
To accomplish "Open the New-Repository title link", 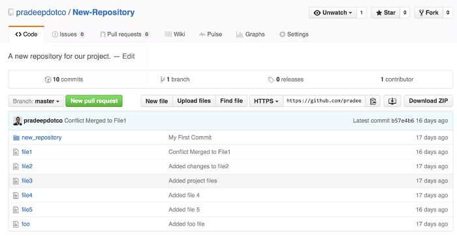I will (103, 12).
